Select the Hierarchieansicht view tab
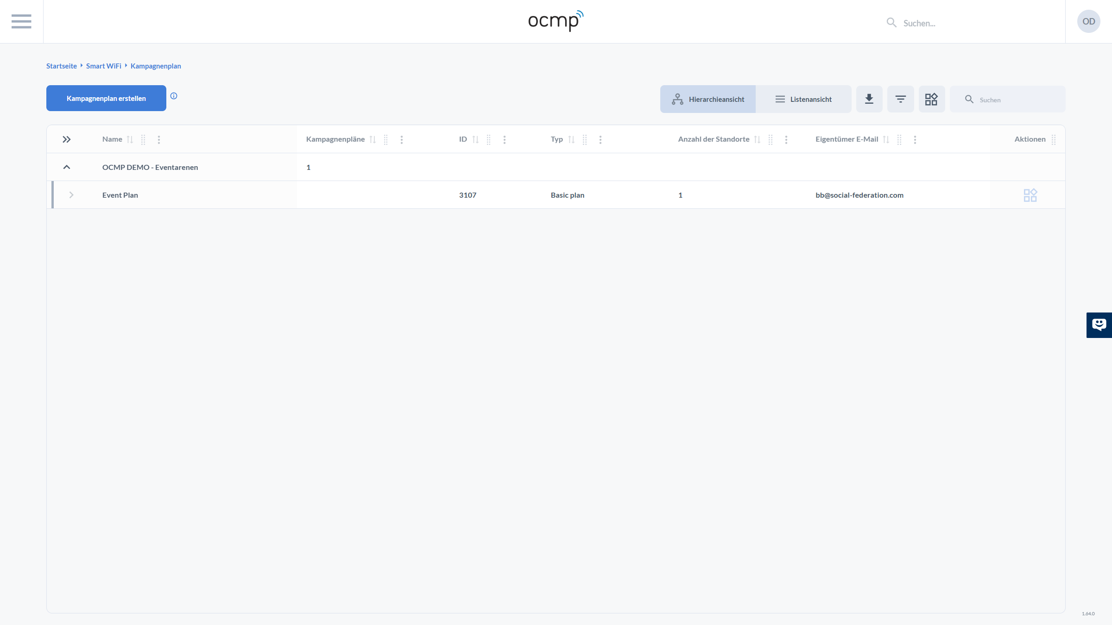This screenshot has height=625, width=1112. click(708, 99)
